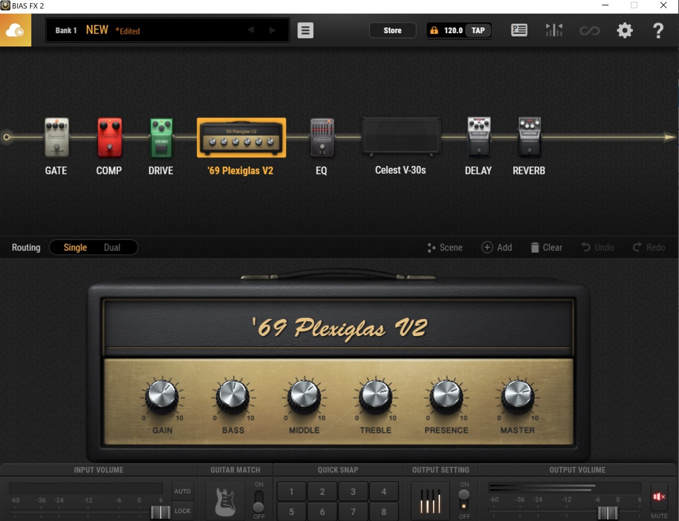Open the Scene options
The width and height of the screenshot is (679, 521).
tap(445, 247)
